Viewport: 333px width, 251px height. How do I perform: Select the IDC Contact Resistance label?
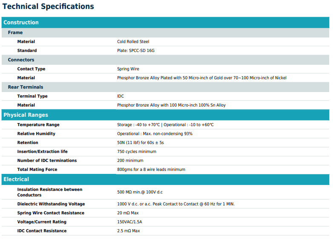tap(42, 231)
